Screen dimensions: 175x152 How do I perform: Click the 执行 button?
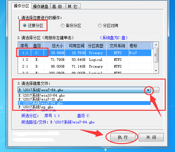coord(123,137)
